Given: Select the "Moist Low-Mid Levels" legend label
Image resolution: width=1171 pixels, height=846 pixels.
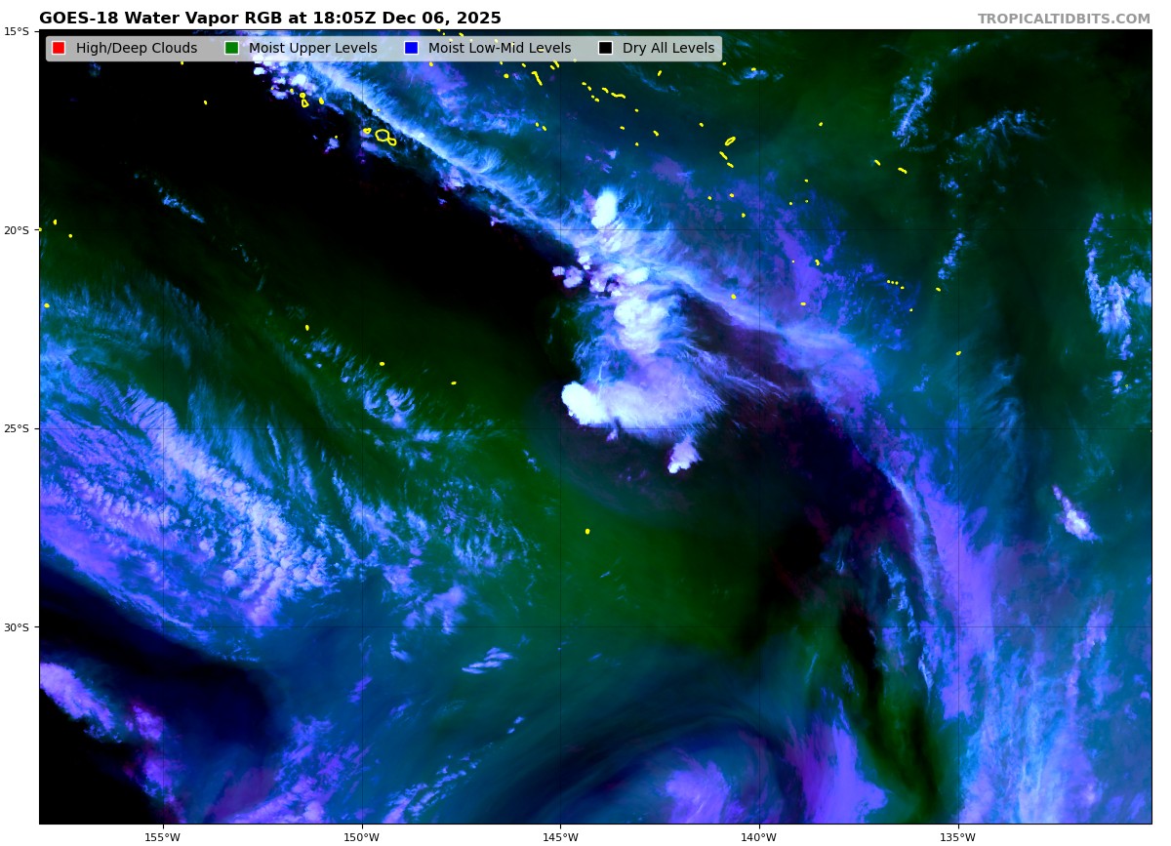Looking at the screenshot, I should pyautogui.click(x=499, y=48).
